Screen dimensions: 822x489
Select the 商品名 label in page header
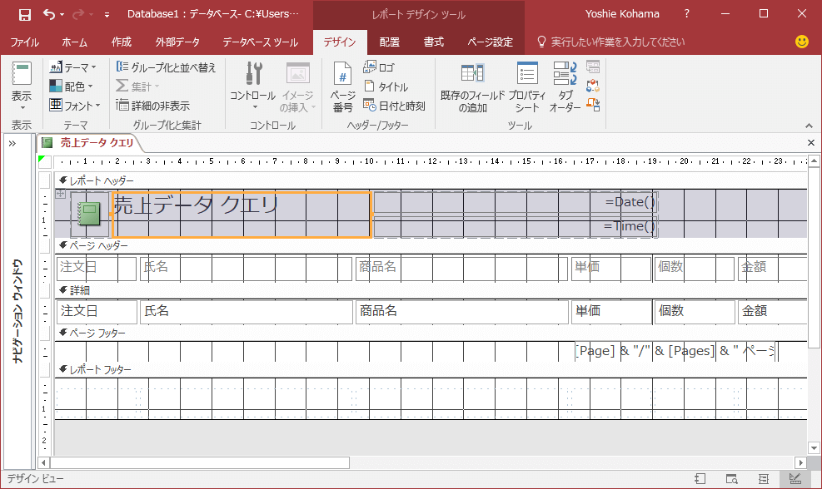462,269
